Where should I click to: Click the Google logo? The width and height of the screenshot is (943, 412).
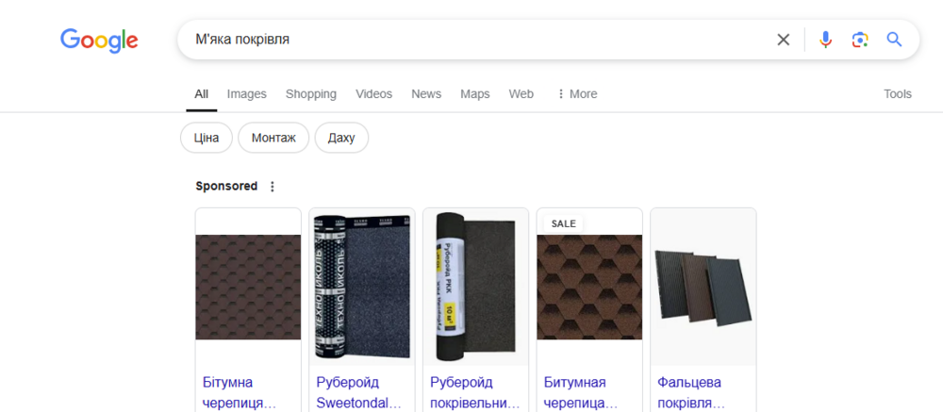click(99, 40)
